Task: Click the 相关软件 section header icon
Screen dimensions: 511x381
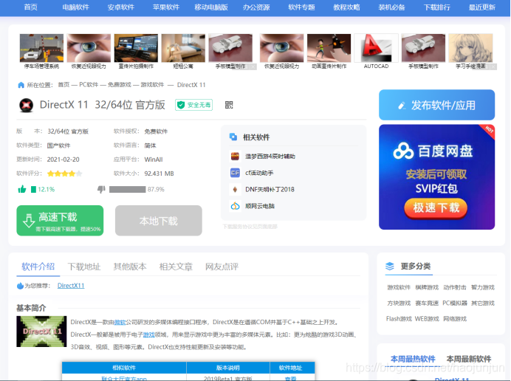Action: pos(233,137)
